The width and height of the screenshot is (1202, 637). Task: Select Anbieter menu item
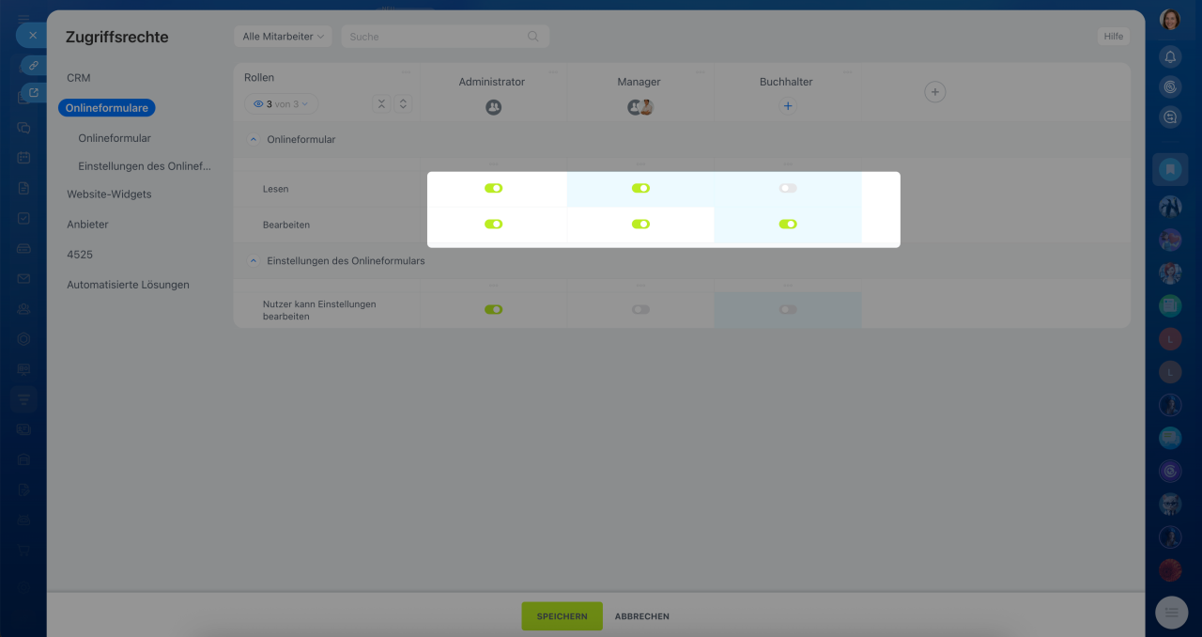point(87,225)
